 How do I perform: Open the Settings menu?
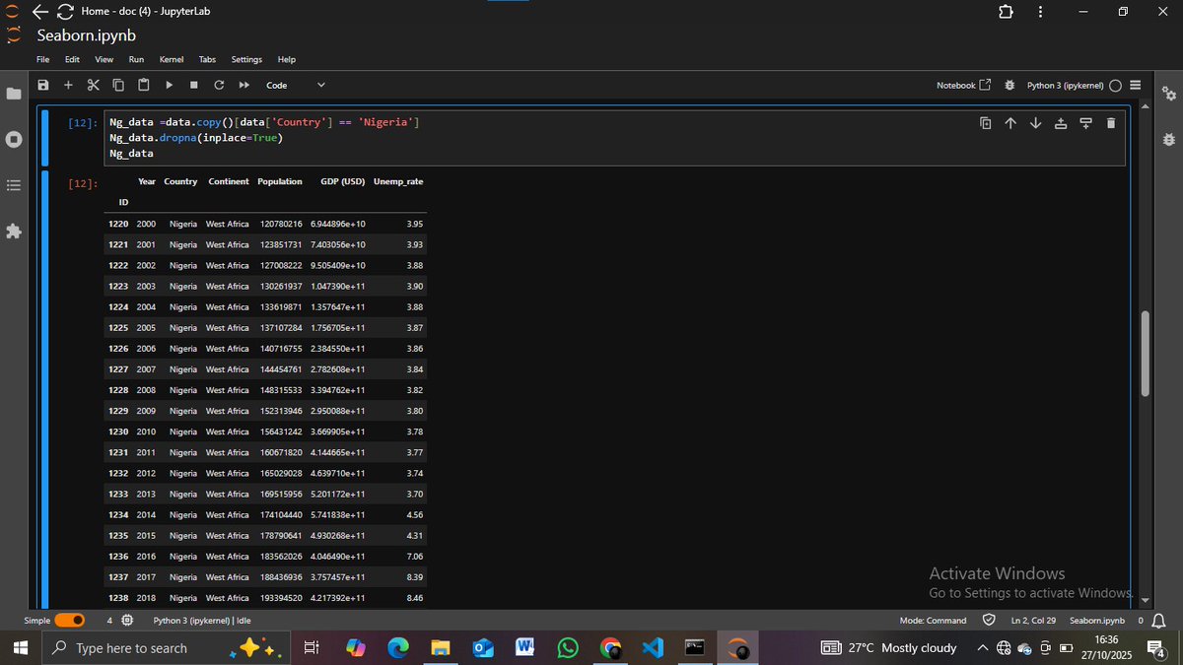246,60
